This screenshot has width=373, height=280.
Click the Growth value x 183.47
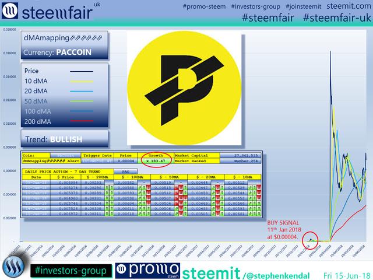[x=156, y=161]
